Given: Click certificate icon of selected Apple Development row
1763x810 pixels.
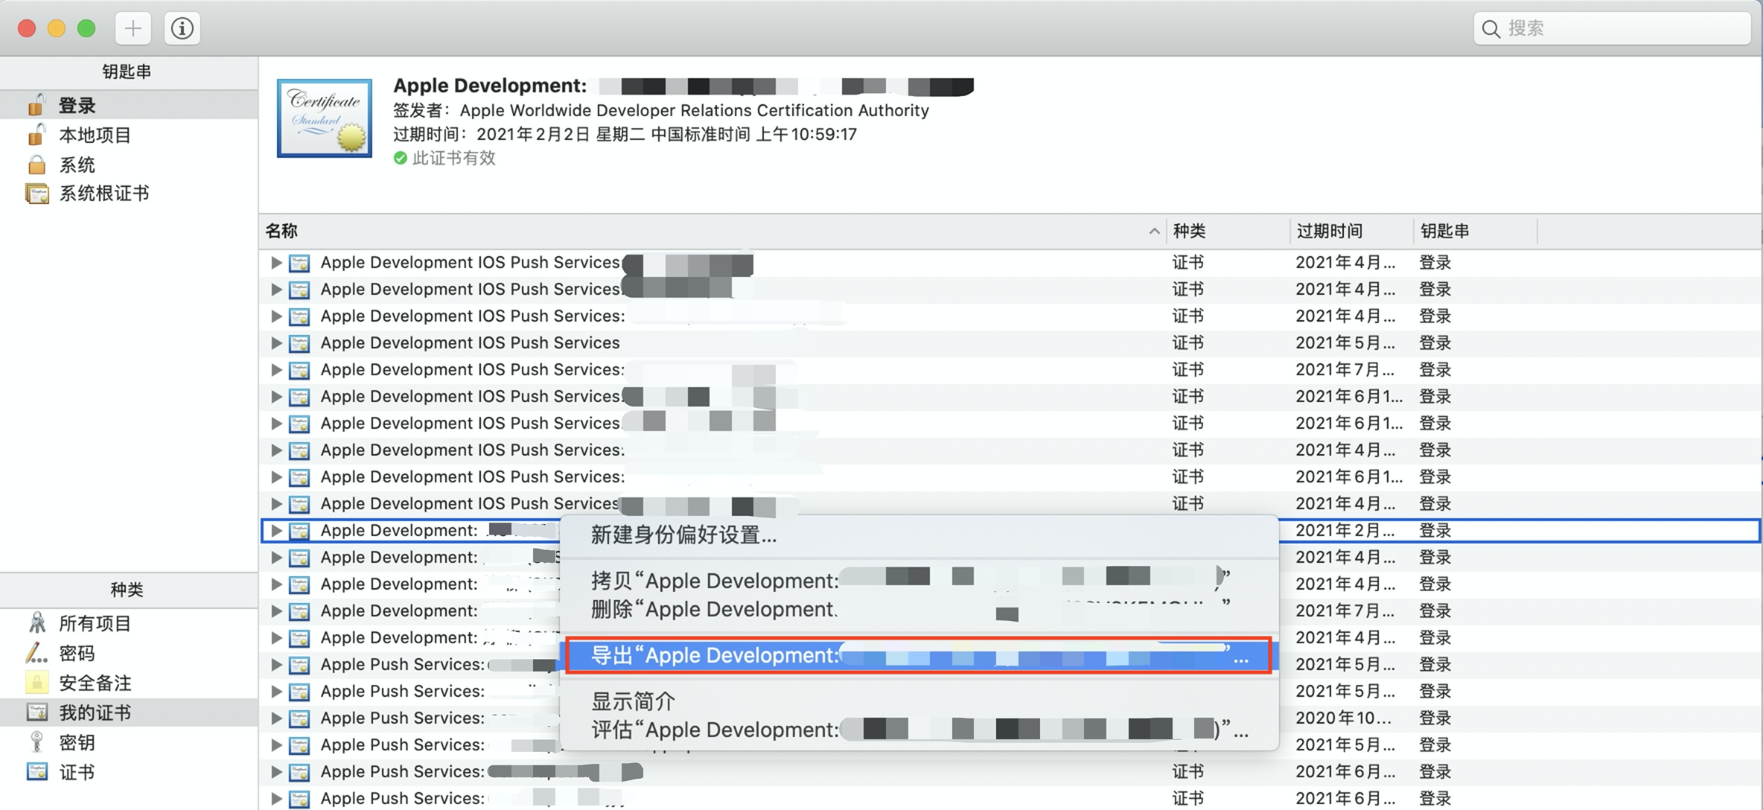Looking at the screenshot, I should (299, 531).
